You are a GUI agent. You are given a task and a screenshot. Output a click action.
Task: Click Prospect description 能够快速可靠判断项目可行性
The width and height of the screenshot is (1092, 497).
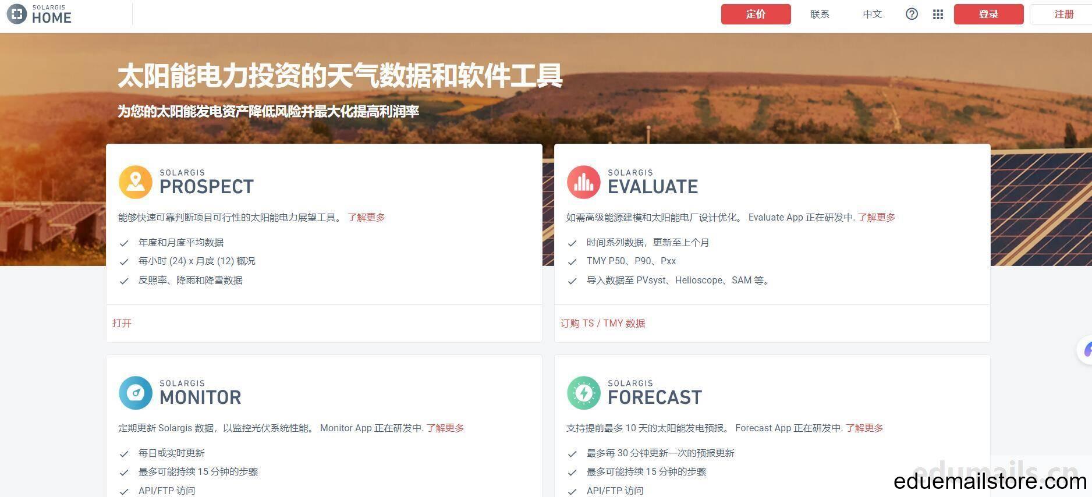click(231, 217)
